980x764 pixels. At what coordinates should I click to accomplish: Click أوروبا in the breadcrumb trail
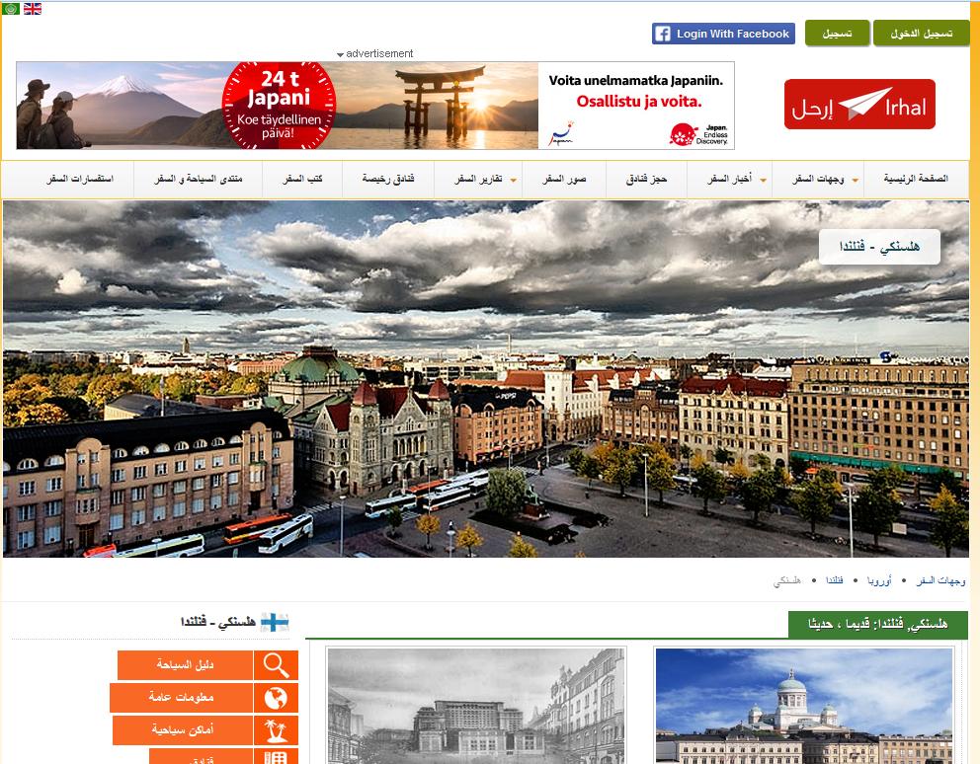click(877, 581)
